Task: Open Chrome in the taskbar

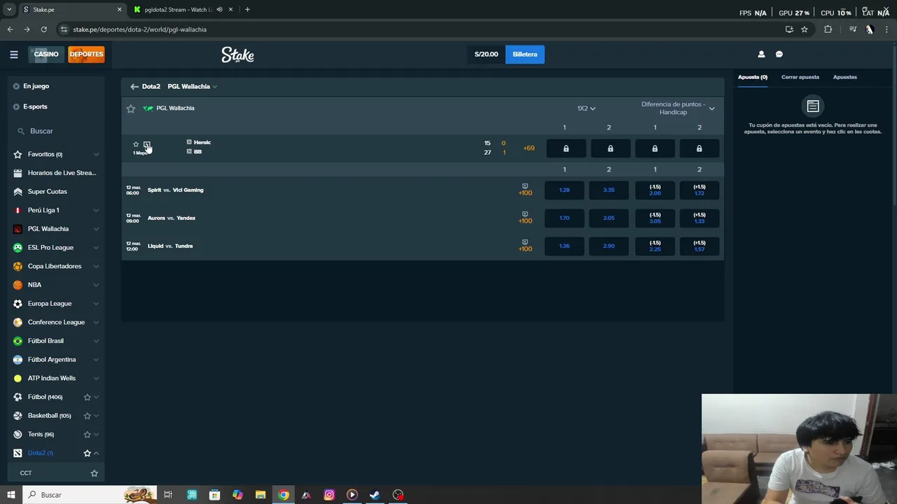Action: [283, 495]
